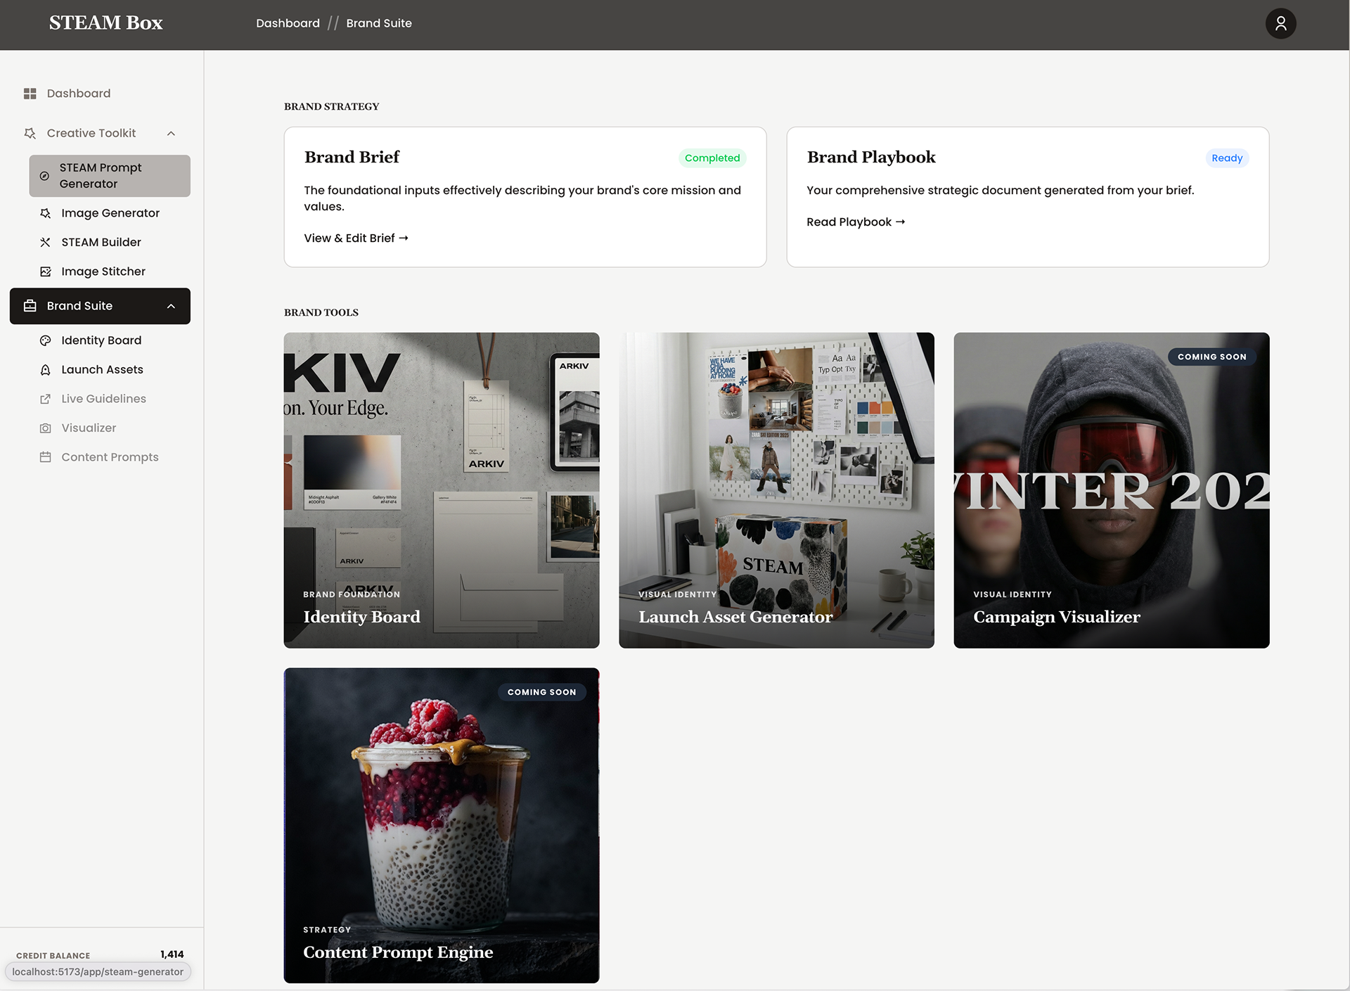Click the Identity Board palette icon
1350x991 pixels.
pos(46,340)
